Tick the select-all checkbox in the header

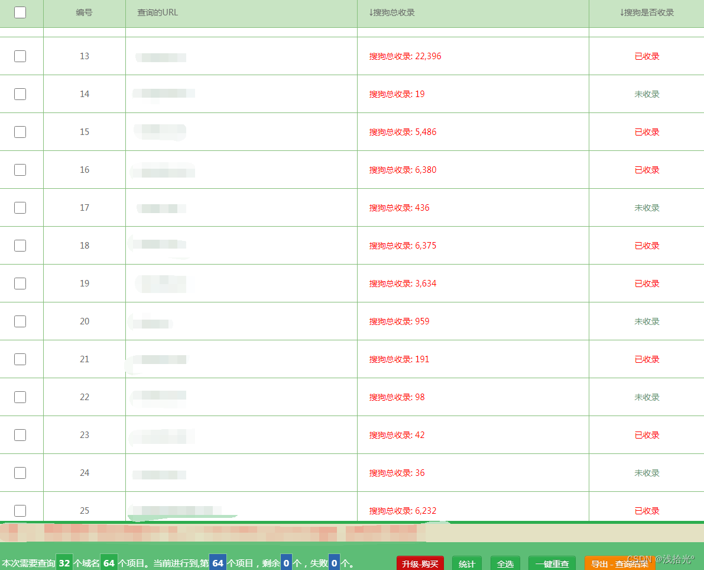click(20, 12)
